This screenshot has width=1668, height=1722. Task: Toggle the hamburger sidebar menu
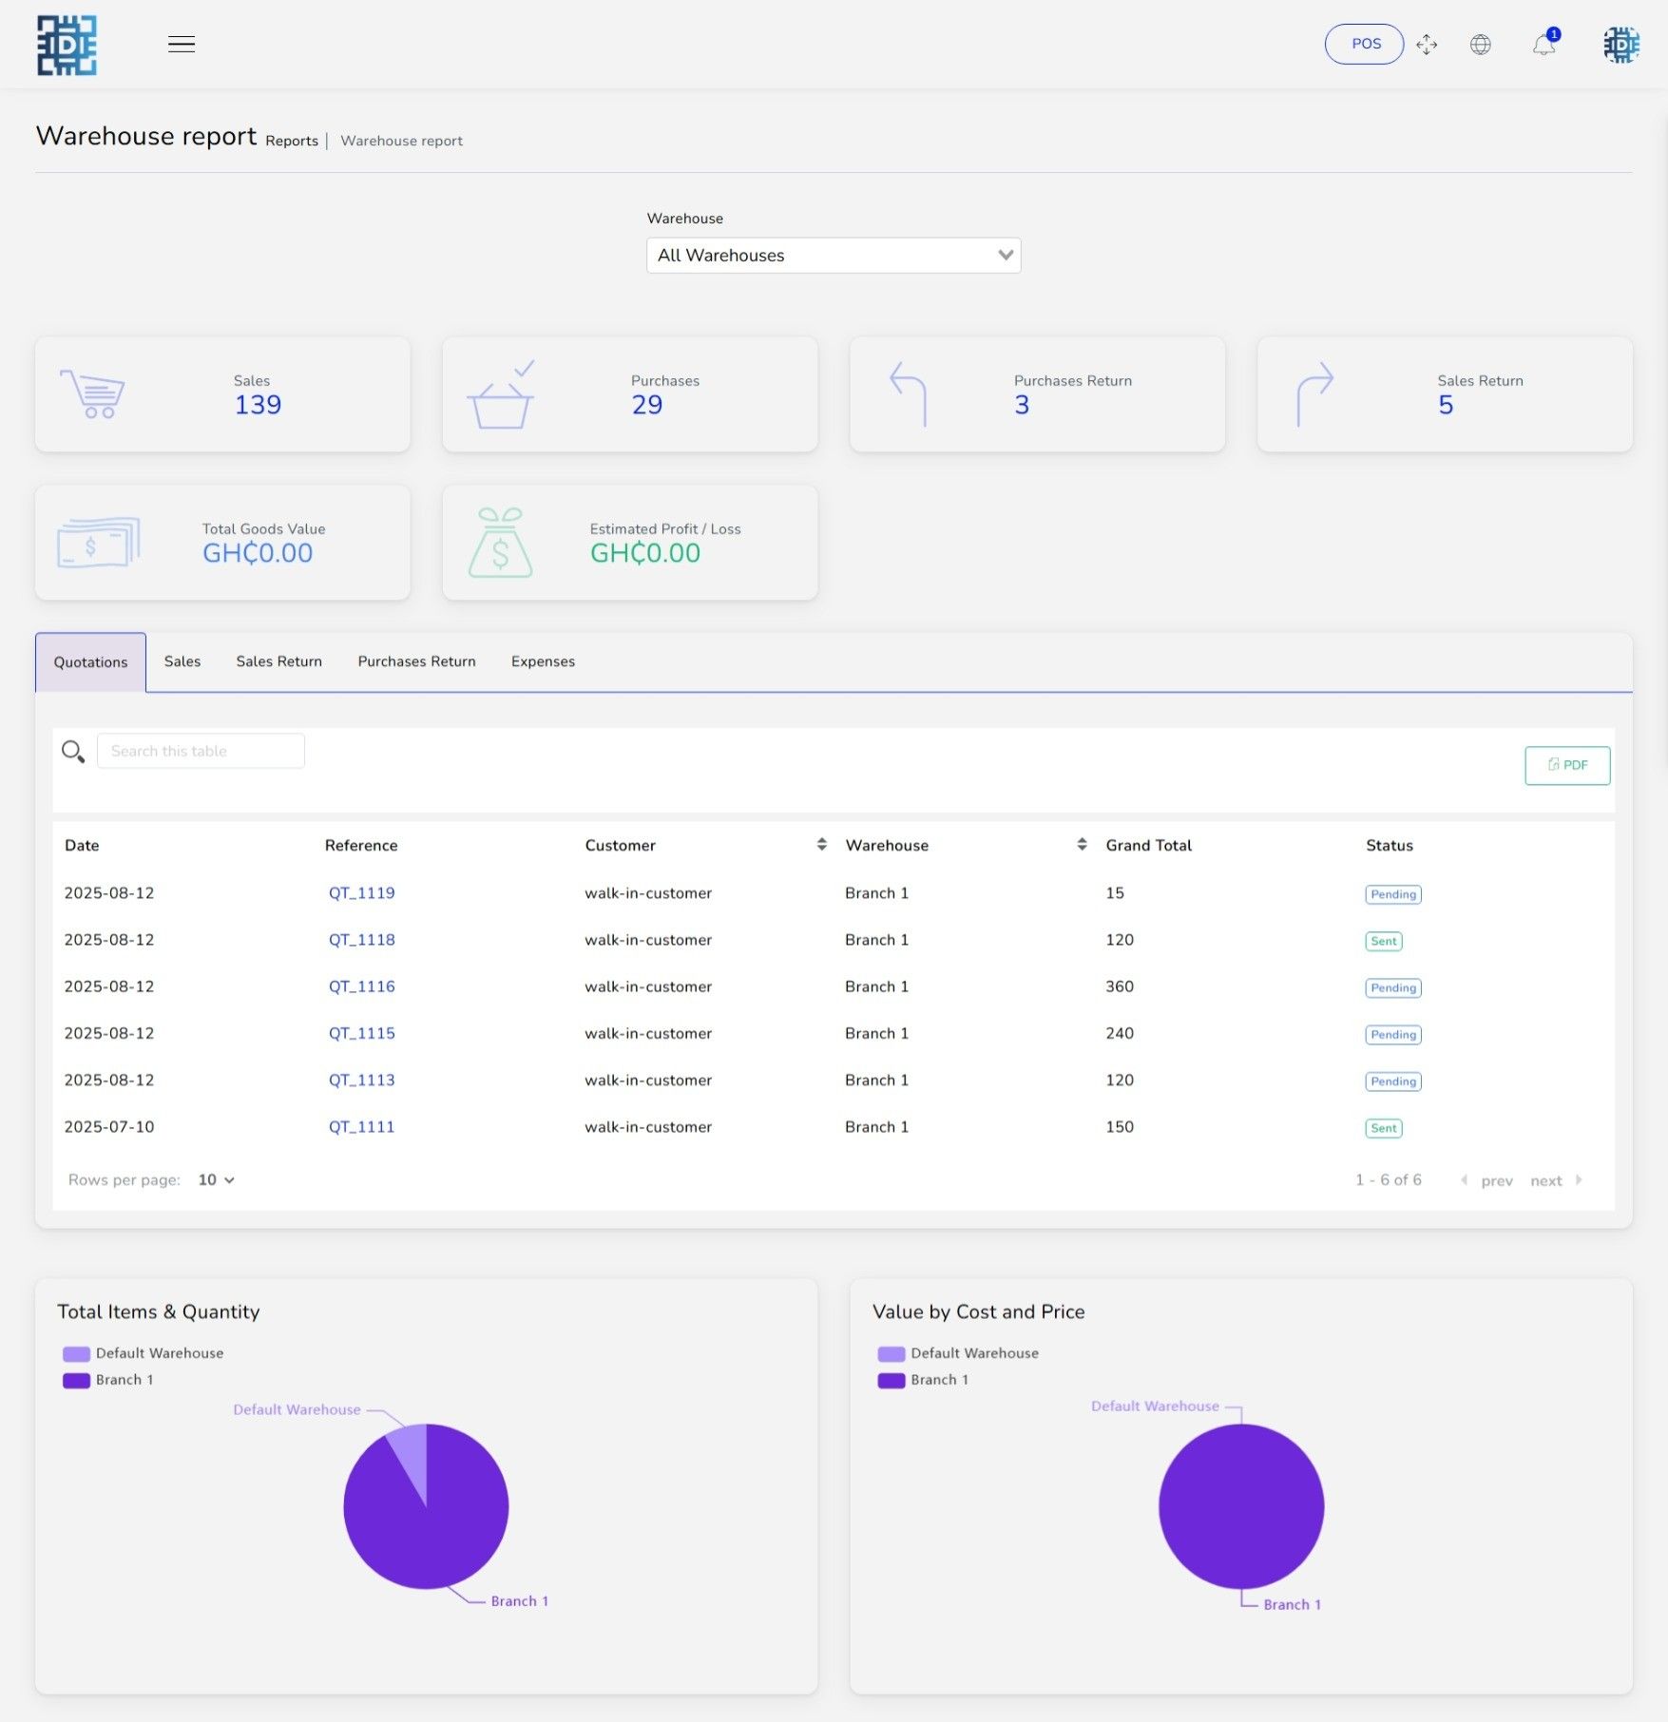[x=182, y=44]
